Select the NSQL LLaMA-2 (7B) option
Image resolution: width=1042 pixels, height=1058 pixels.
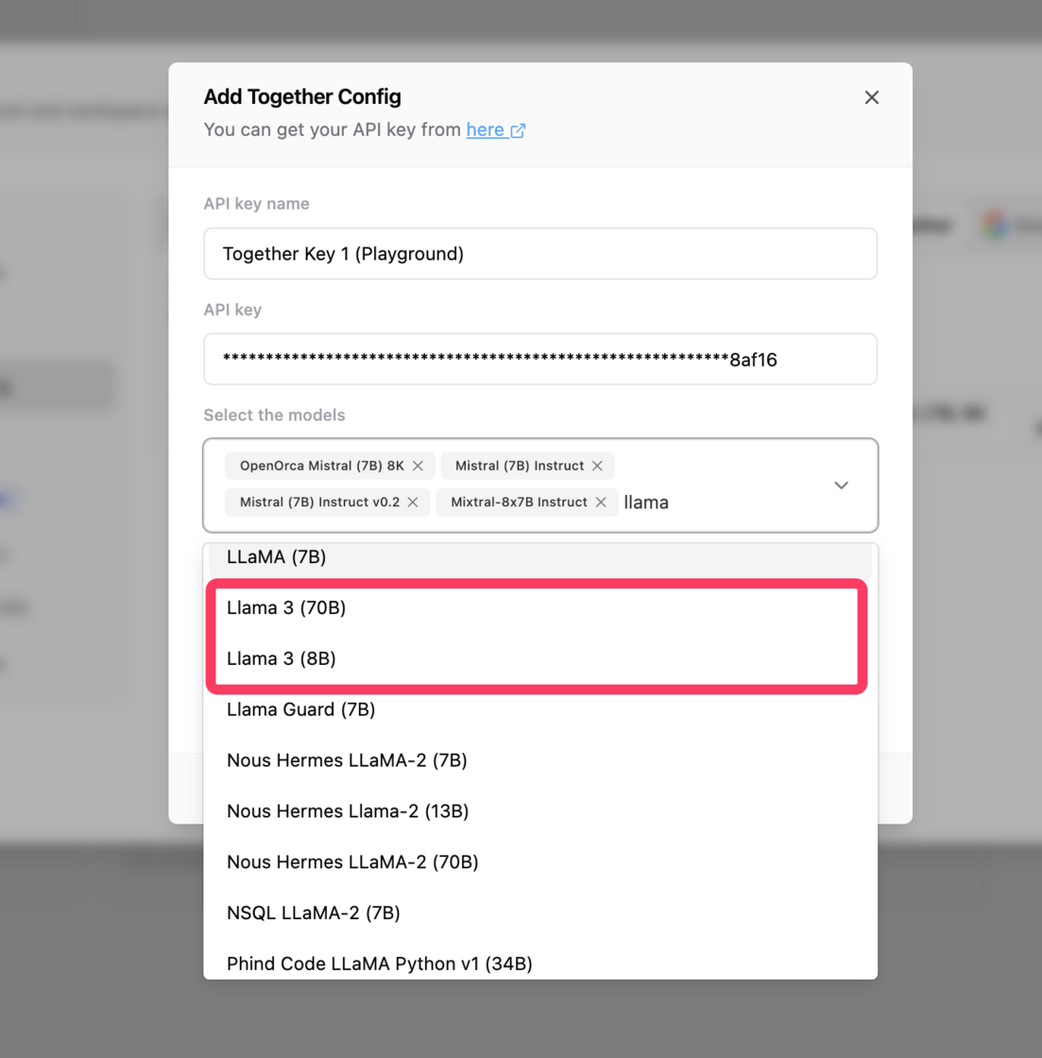(540, 913)
